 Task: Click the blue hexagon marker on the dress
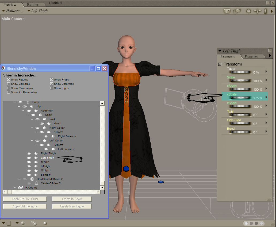(126, 169)
